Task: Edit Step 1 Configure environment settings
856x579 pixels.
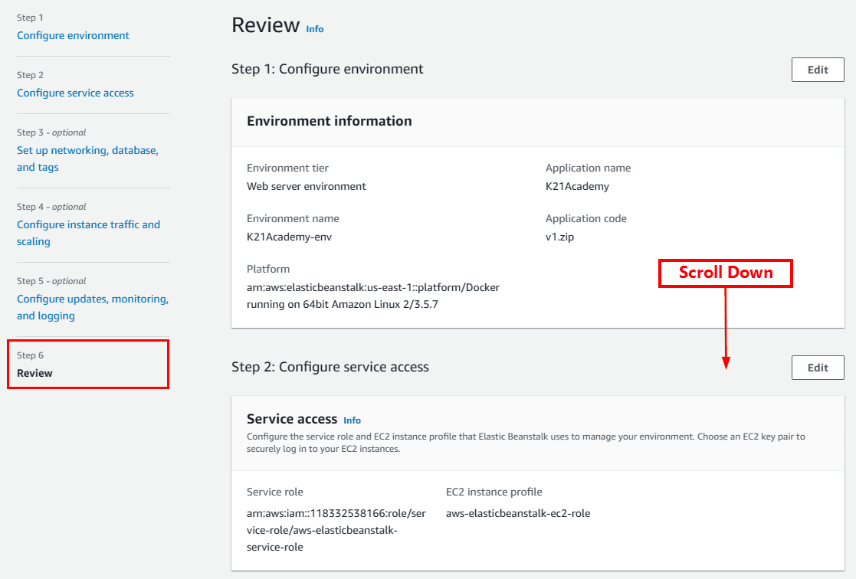Action: tap(818, 70)
